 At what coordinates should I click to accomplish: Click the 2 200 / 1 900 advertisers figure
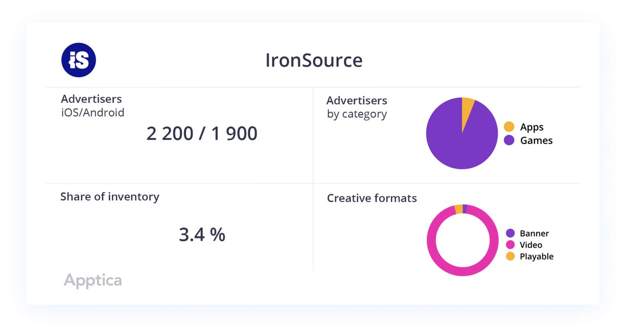click(x=202, y=134)
